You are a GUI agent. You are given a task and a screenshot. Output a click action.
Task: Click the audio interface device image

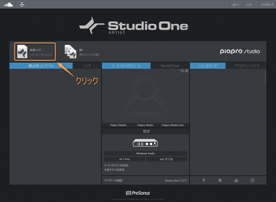point(146,143)
